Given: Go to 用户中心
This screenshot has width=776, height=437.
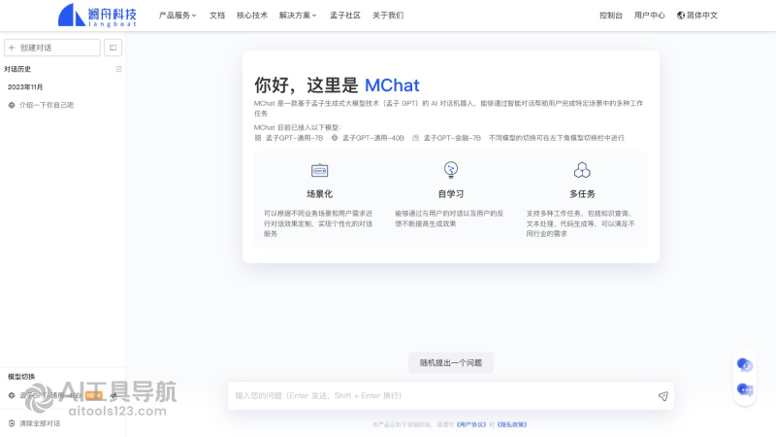Looking at the screenshot, I should pos(649,16).
